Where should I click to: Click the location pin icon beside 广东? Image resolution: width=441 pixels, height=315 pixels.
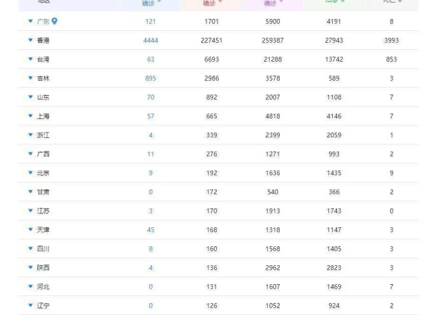click(x=55, y=21)
